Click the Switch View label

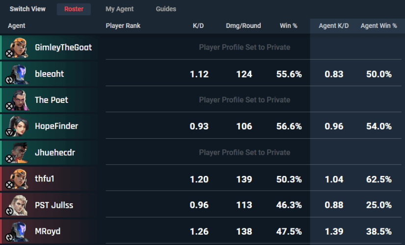click(x=27, y=9)
